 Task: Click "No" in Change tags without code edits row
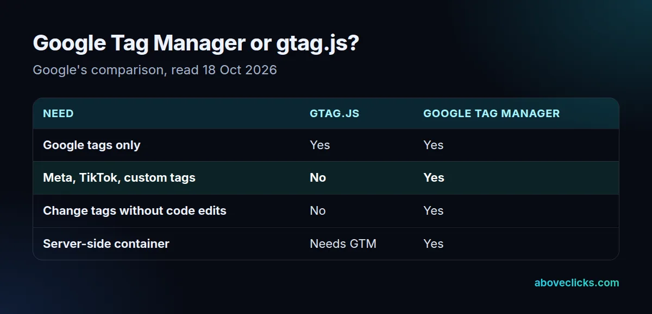318,210
